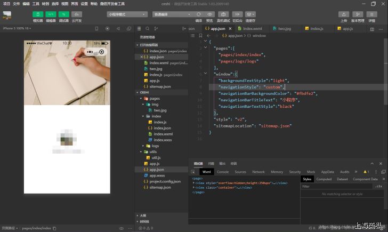Click the 预览 preview eye icon

click(209, 14)
